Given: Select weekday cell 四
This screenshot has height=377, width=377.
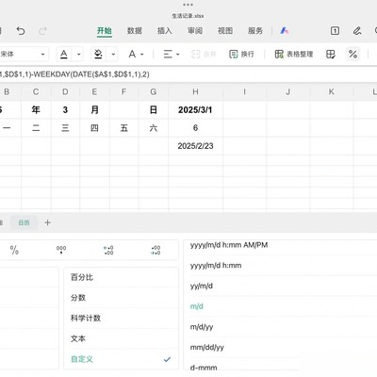Looking at the screenshot, I should point(94,128).
